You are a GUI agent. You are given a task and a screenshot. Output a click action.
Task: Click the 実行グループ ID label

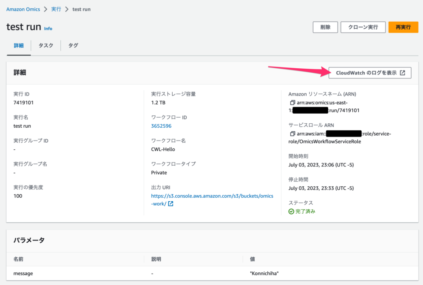pyautogui.click(x=31, y=141)
